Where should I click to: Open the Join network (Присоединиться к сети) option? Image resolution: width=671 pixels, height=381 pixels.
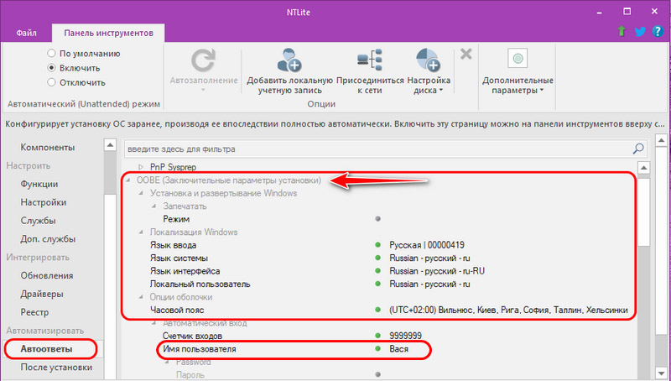coord(370,72)
